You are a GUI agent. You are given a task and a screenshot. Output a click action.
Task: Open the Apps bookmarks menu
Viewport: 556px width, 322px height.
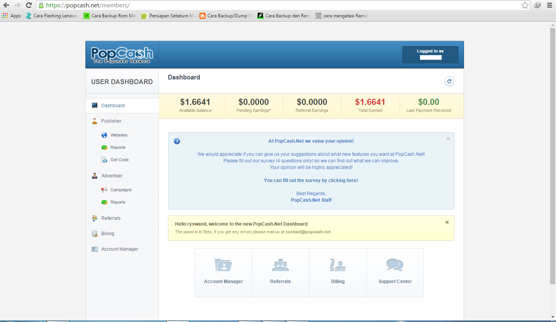click(11, 16)
